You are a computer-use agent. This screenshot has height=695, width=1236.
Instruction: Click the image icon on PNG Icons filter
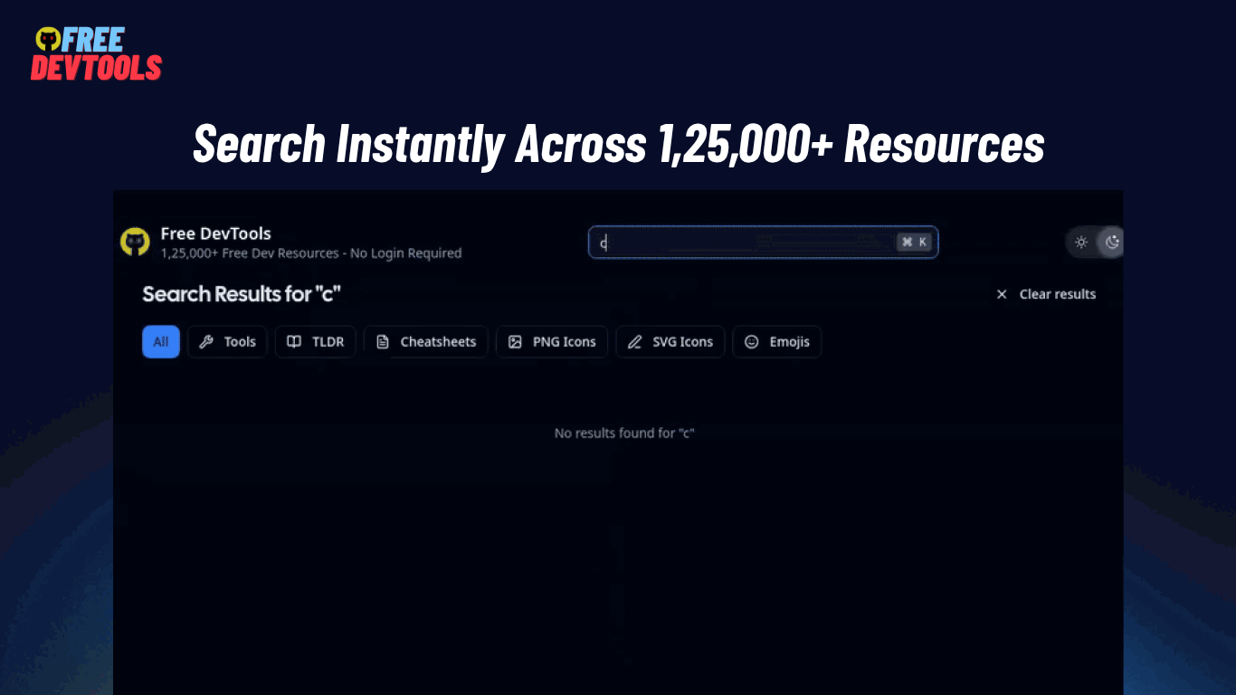(x=515, y=342)
